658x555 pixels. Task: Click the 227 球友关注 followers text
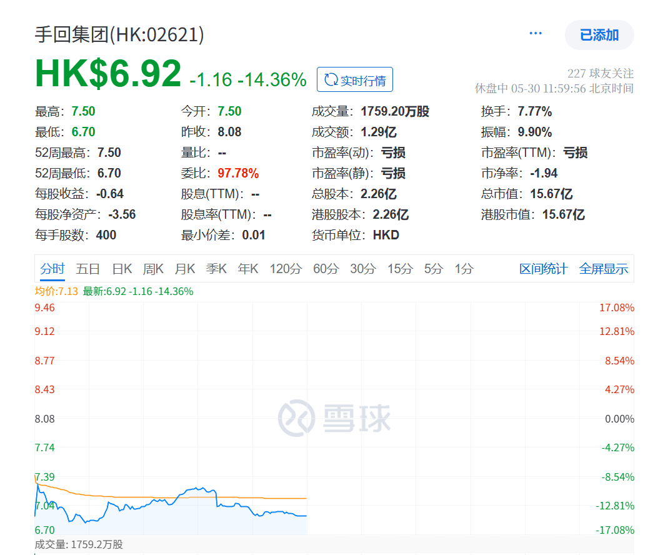point(601,74)
